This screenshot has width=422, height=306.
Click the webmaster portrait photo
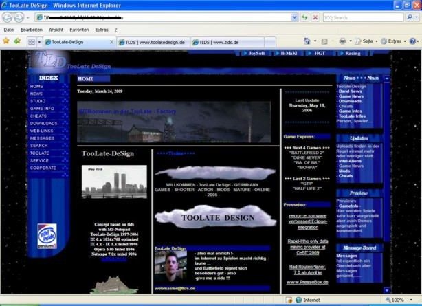click(170, 267)
